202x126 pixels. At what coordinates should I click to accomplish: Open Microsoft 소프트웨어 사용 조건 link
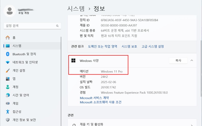pyautogui.click(x=100, y=102)
